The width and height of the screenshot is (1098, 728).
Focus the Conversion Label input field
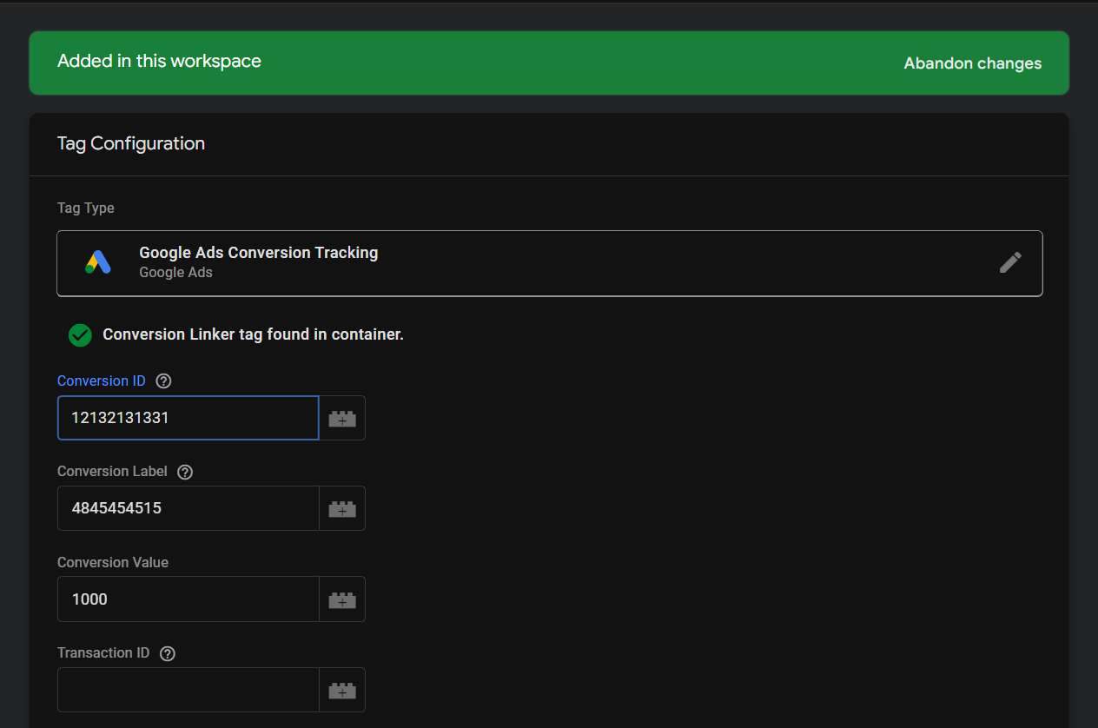[189, 508]
